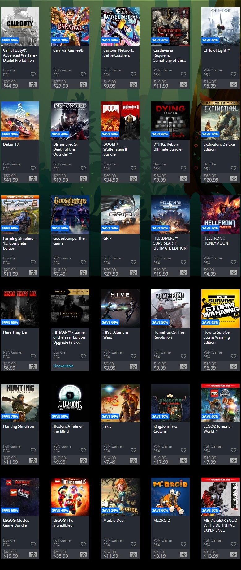
Task: Open Hitman Game of the Year cover
Action: (x=70, y=309)
